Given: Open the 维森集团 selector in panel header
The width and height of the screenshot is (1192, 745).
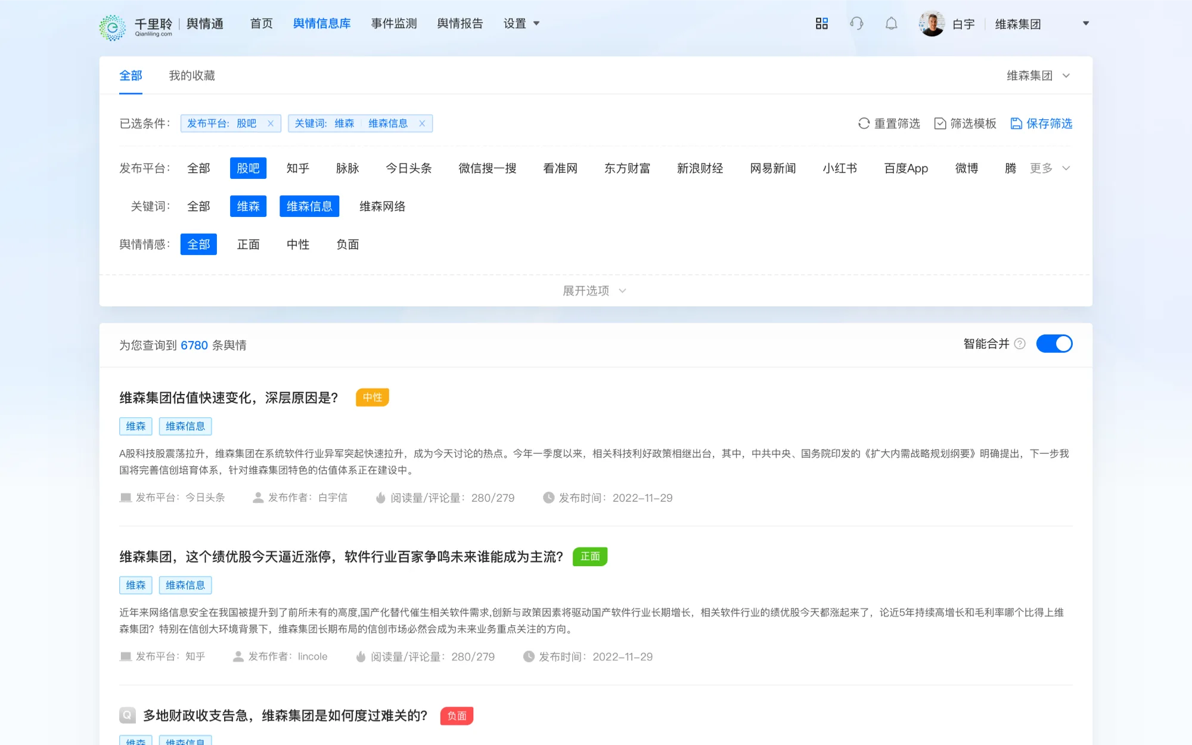Looking at the screenshot, I should click(x=1038, y=76).
